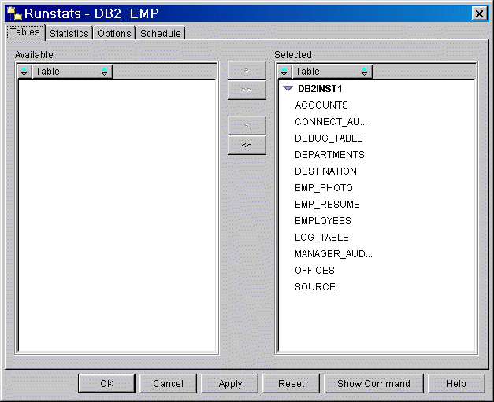
Task: Open the Options tab
Action: click(114, 33)
